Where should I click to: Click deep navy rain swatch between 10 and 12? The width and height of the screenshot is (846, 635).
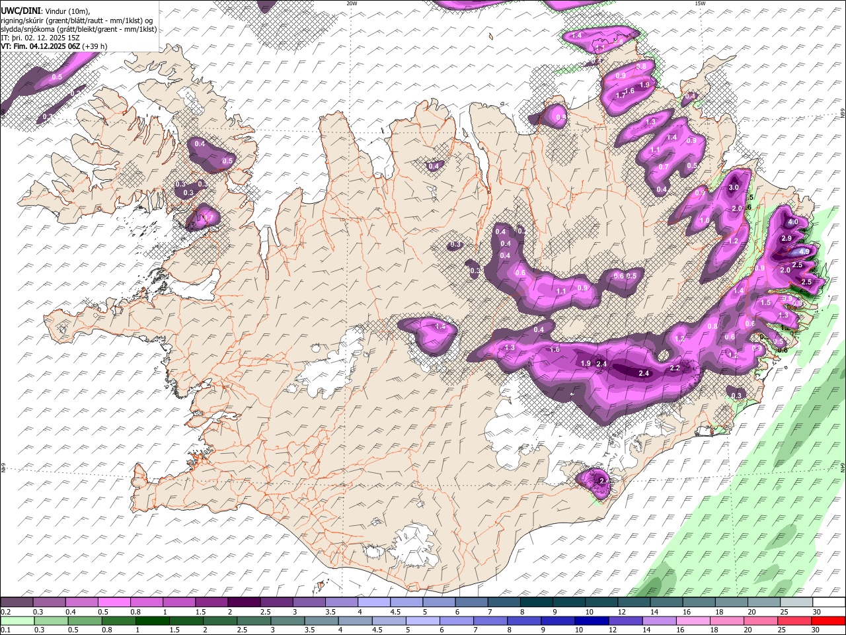click(x=590, y=620)
